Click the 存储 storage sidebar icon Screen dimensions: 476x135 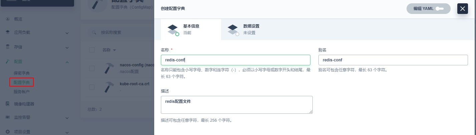[x=8, y=47]
